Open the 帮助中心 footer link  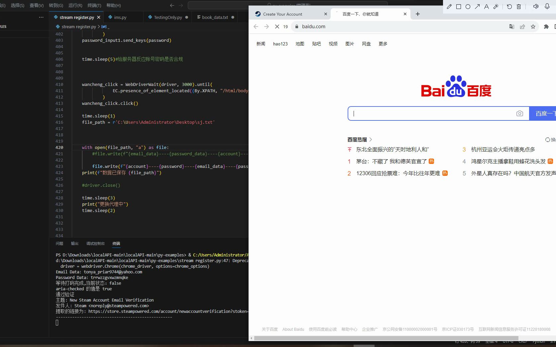tap(349, 329)
